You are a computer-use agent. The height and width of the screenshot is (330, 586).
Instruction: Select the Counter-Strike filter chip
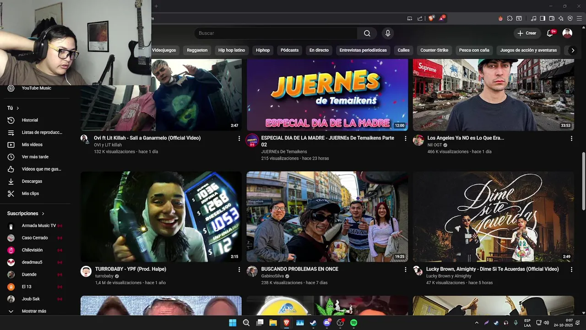click(x=434, y=50)
